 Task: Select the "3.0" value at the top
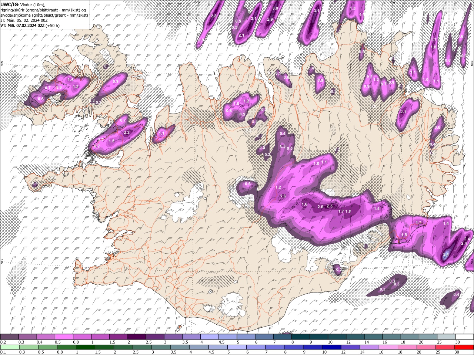coord(275,8)
